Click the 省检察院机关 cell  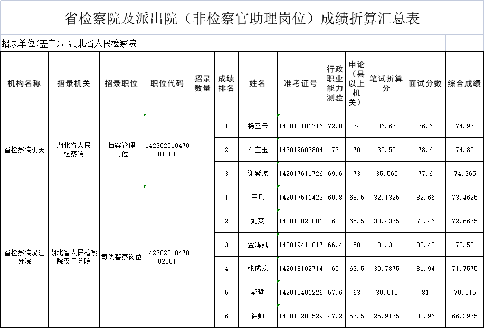coord(24,149)
